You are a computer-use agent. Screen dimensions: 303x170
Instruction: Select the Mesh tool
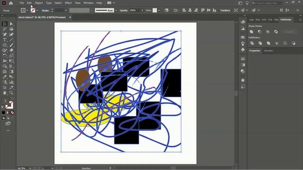click(4, 71)
